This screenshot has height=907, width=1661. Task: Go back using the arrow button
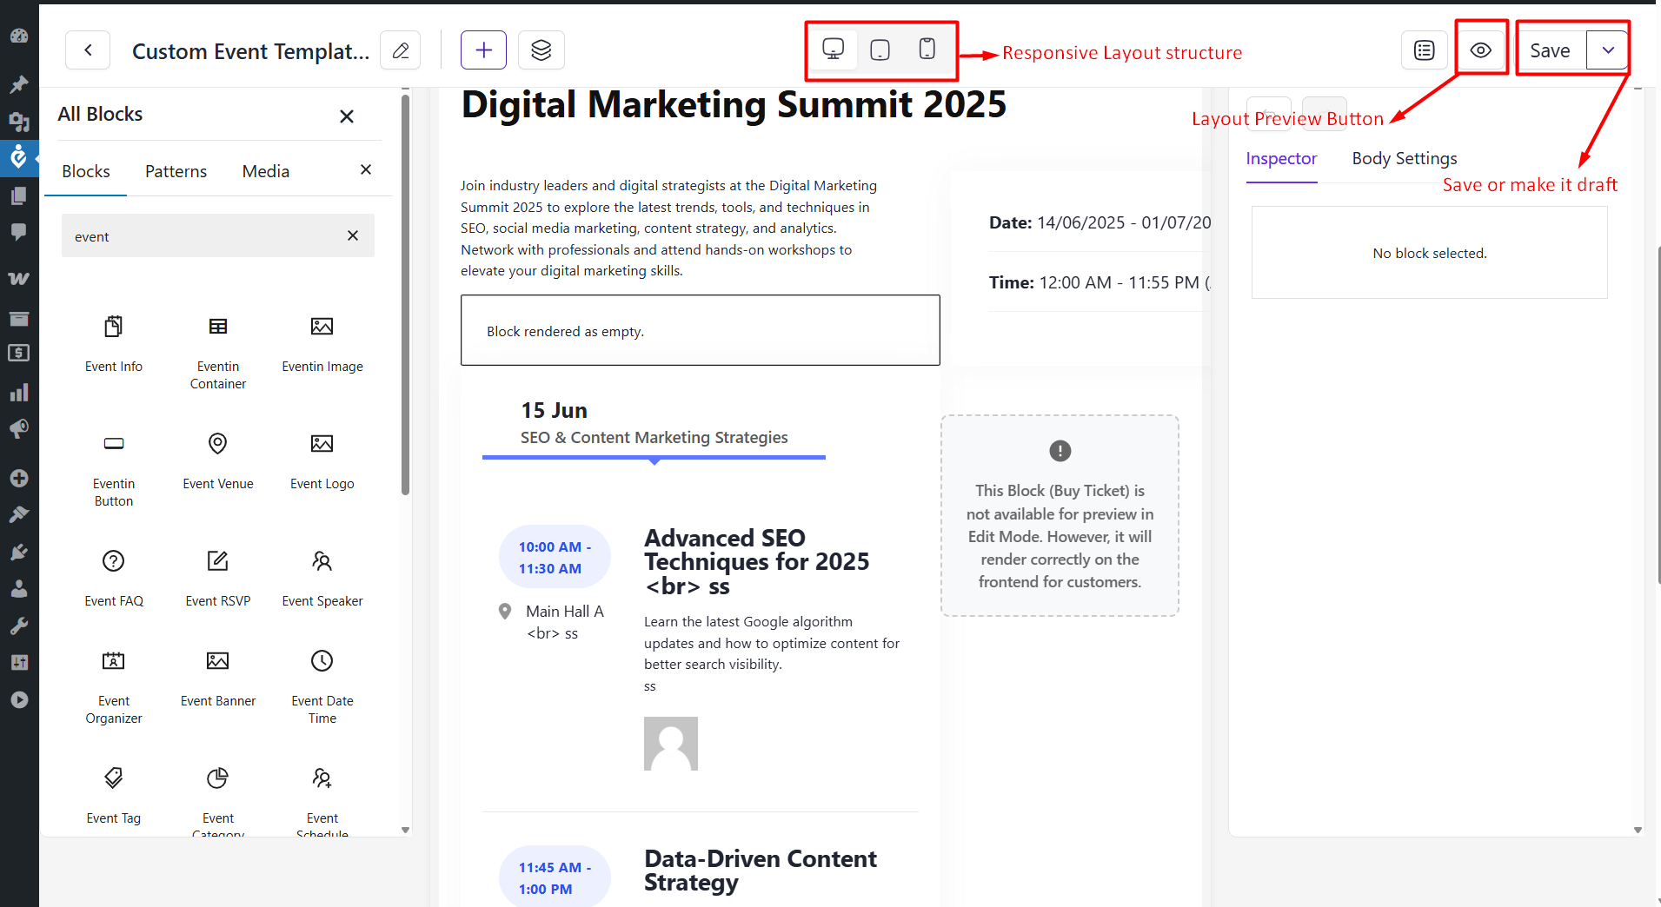click(87, 50)
